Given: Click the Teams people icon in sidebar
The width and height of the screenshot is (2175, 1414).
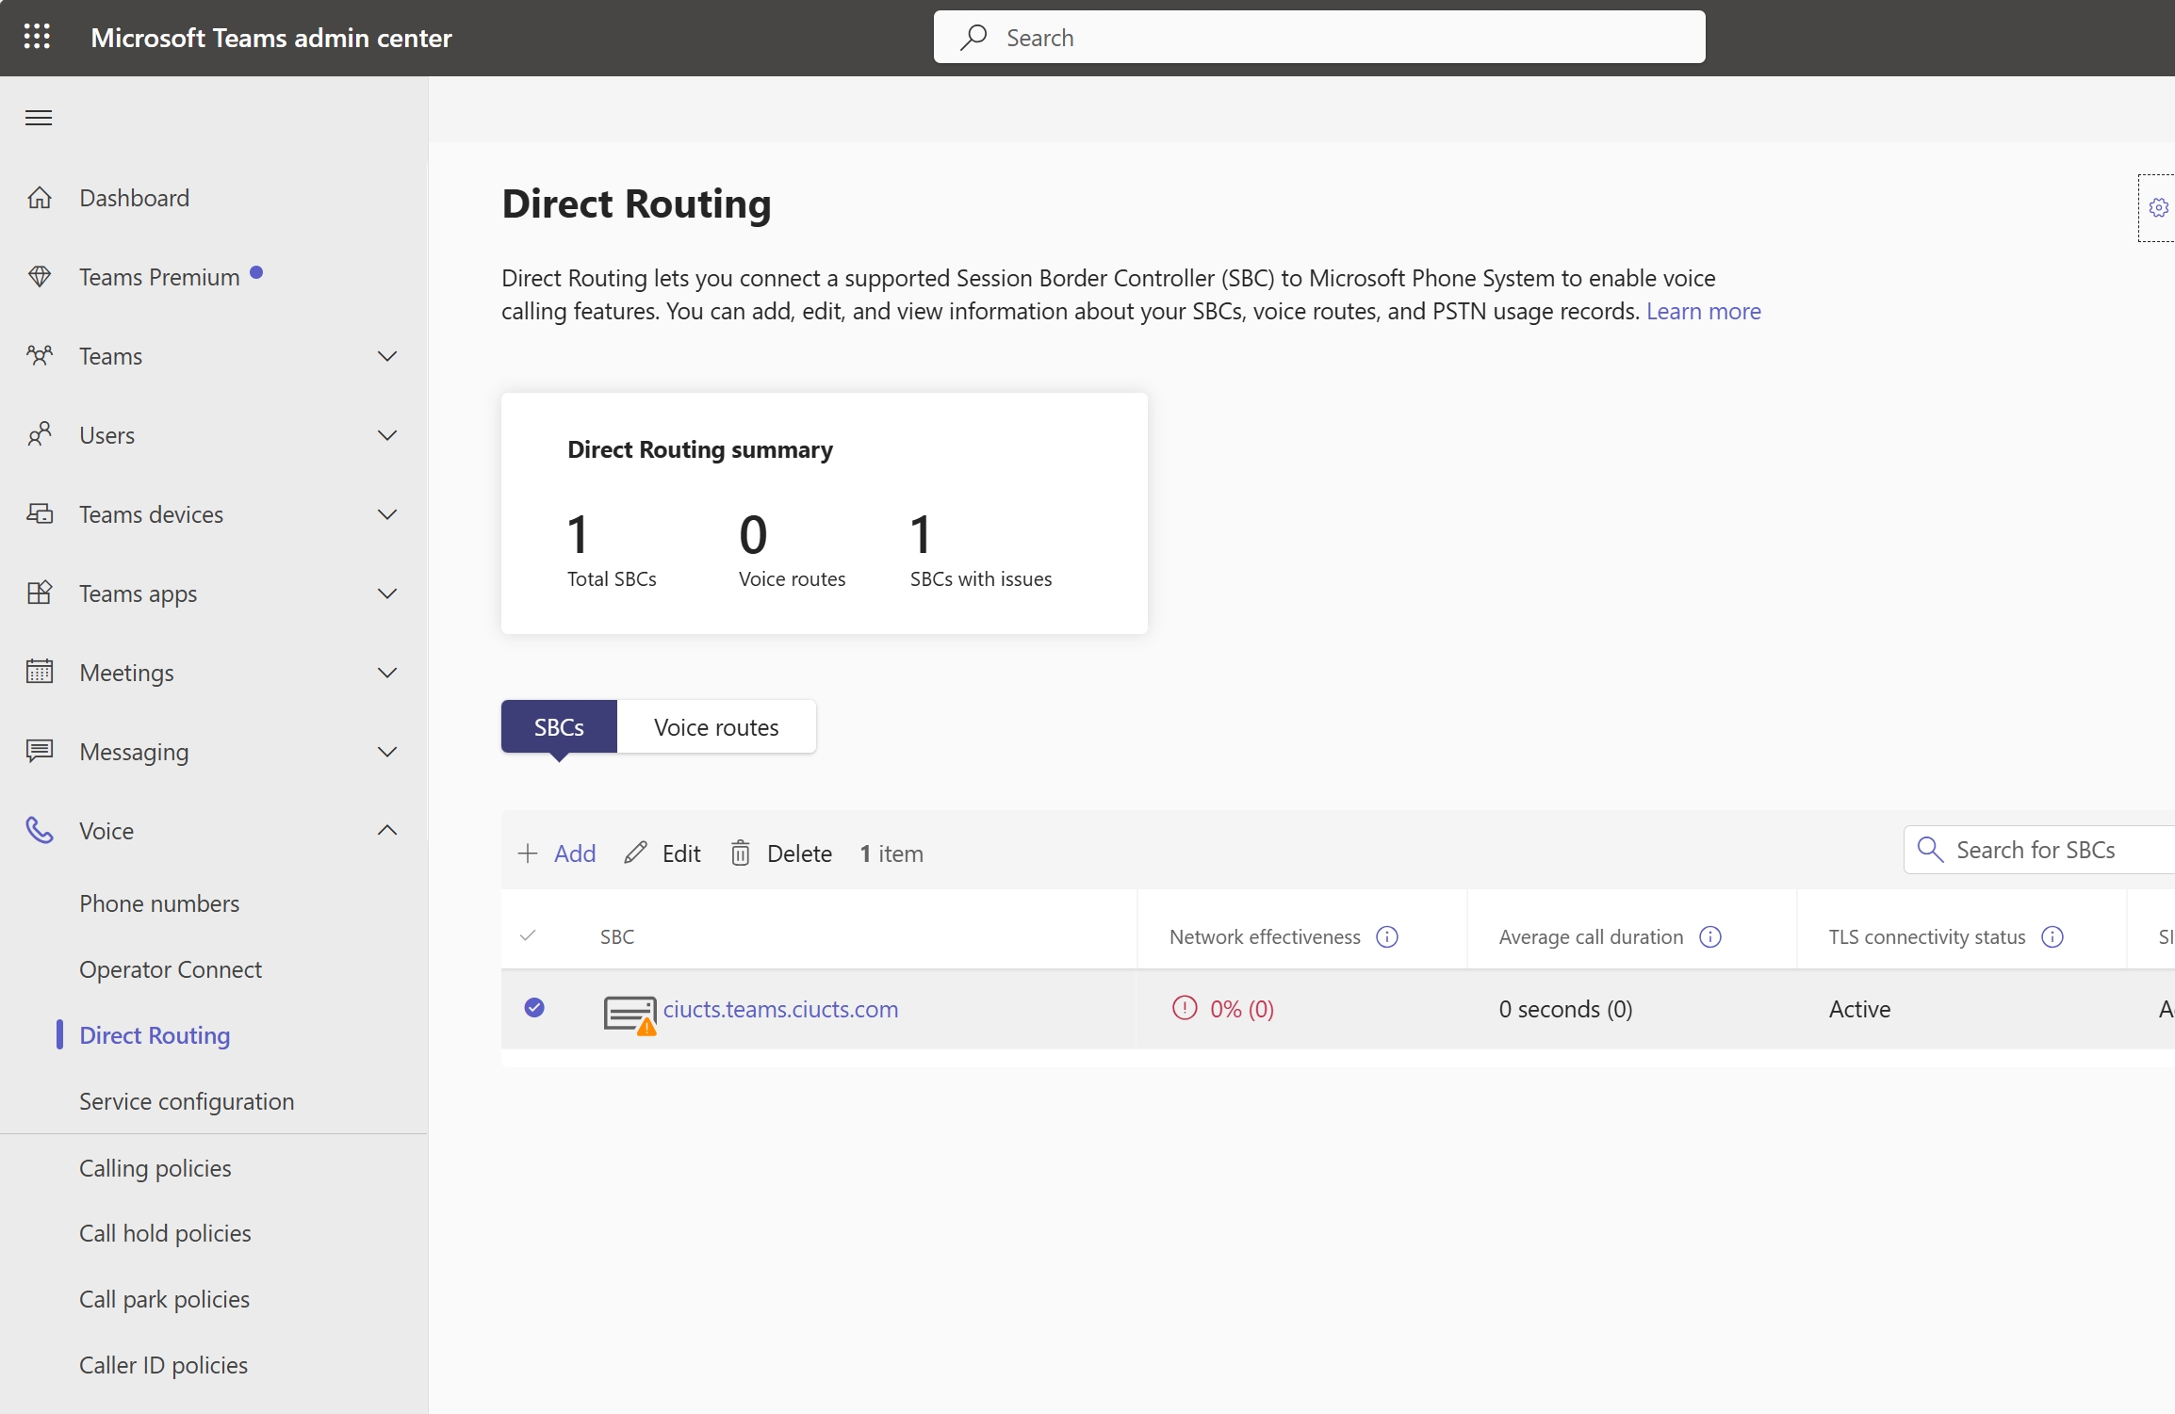Looking at the screenshot, I should coord(40,356).
